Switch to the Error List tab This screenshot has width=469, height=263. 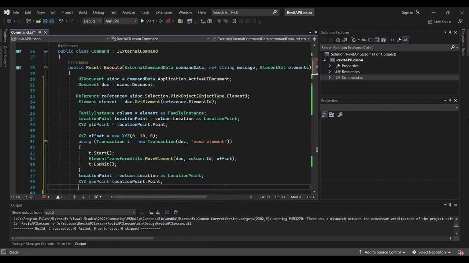(64, 244)
